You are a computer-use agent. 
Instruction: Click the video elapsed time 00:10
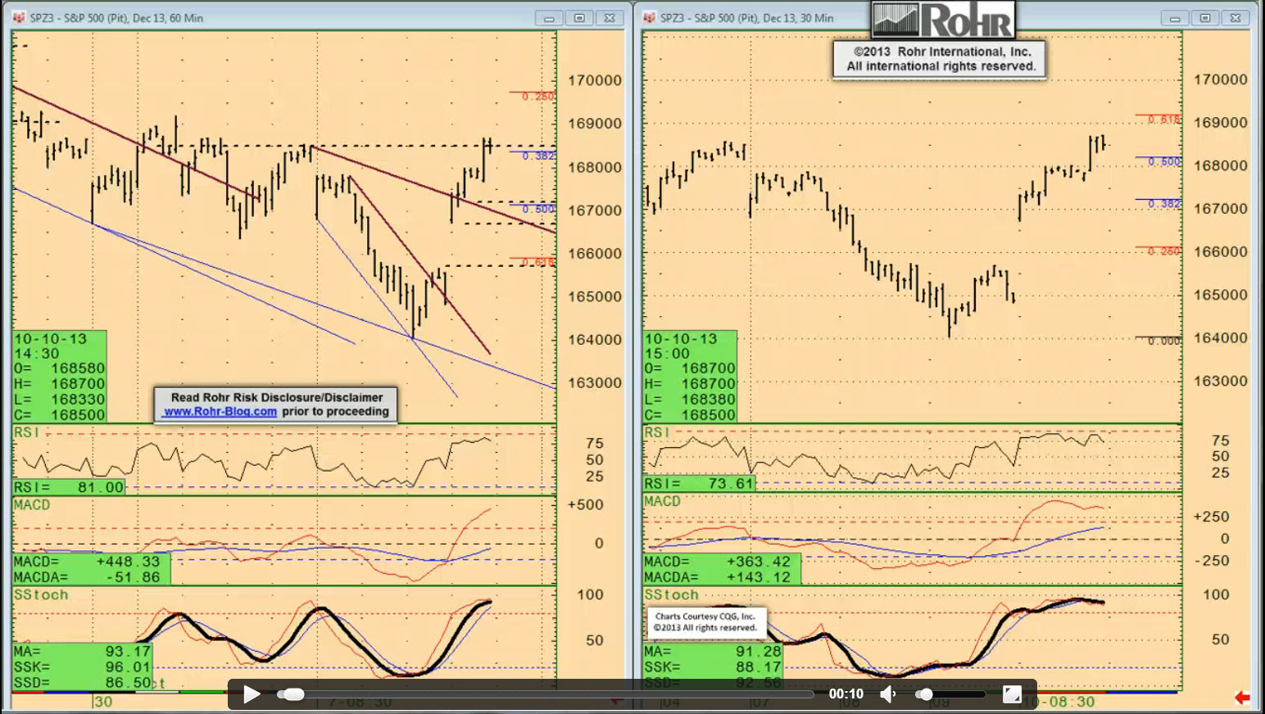pos(846,694)
